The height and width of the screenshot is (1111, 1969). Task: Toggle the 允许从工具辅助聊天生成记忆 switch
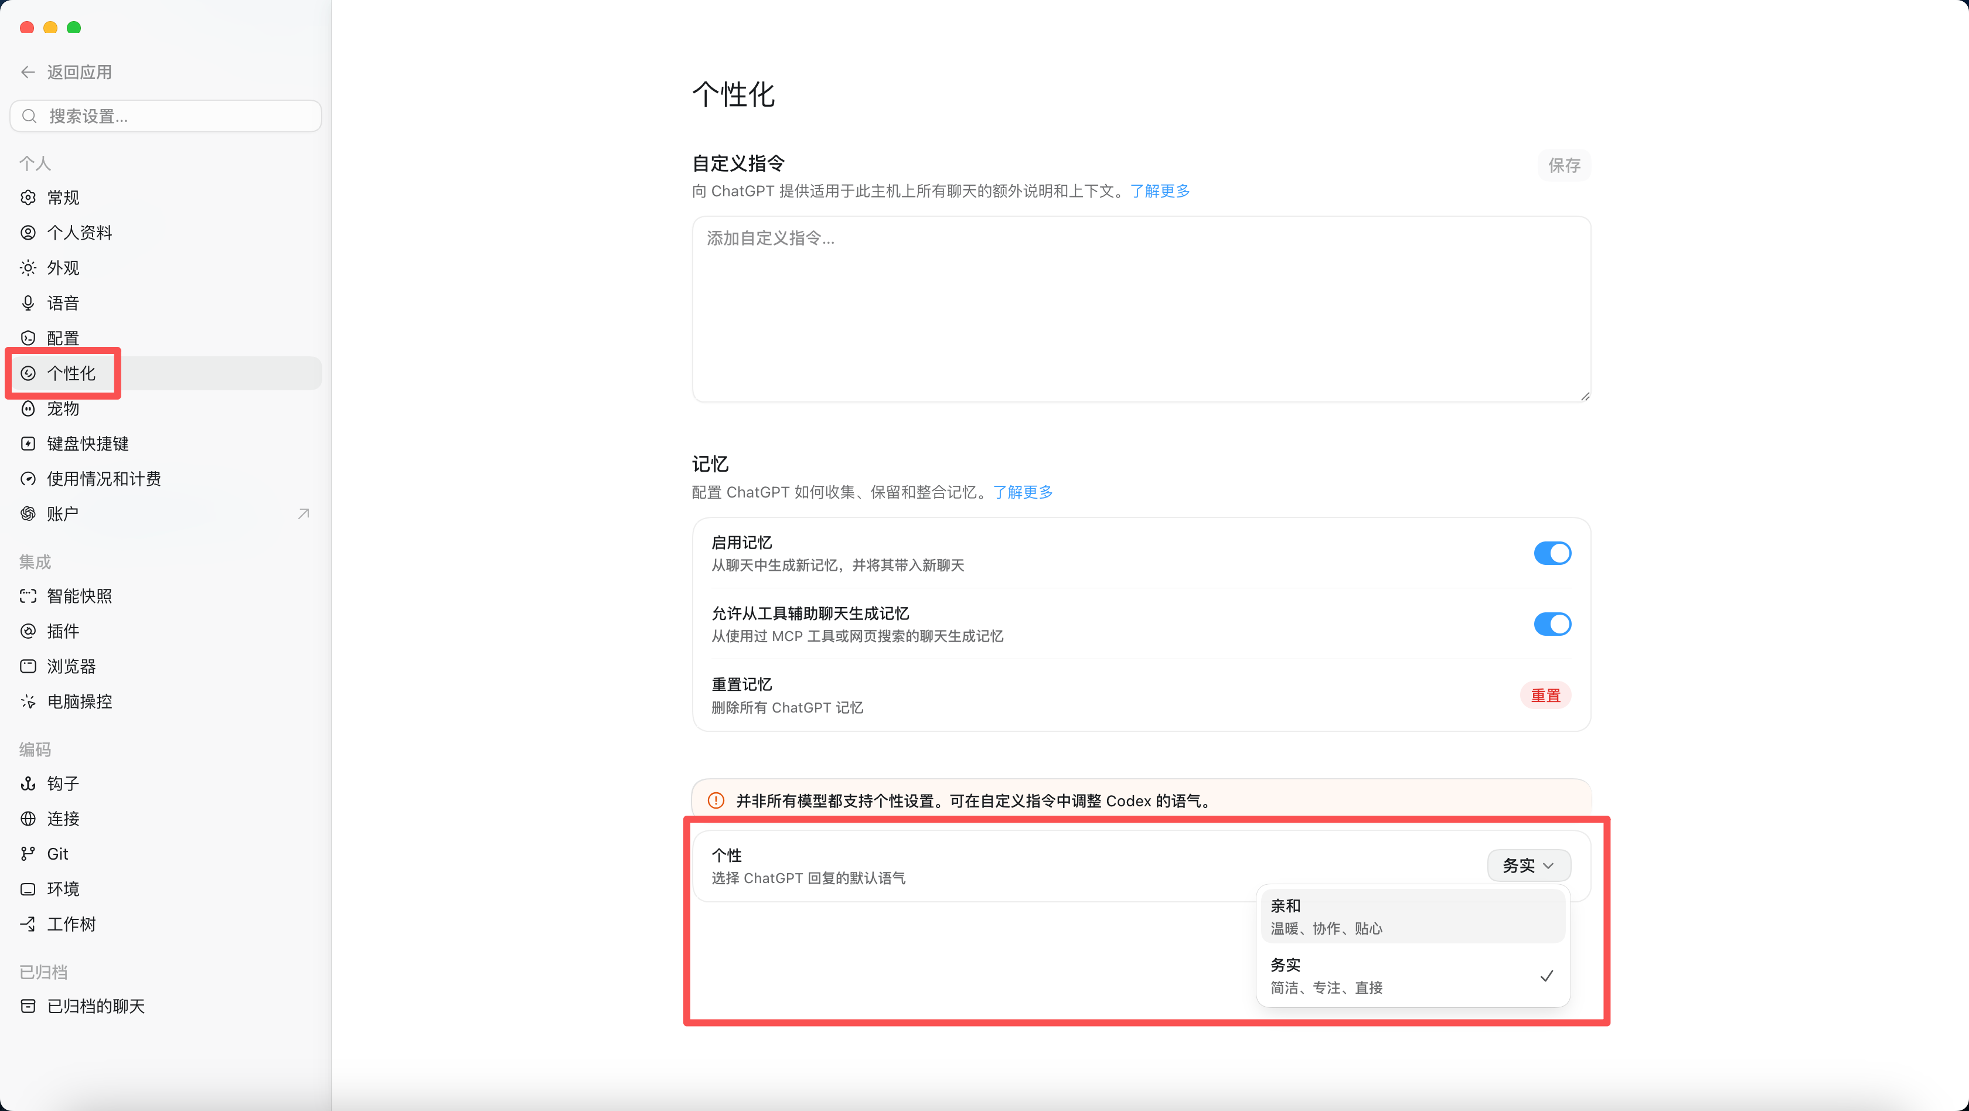pos(1552,623)
